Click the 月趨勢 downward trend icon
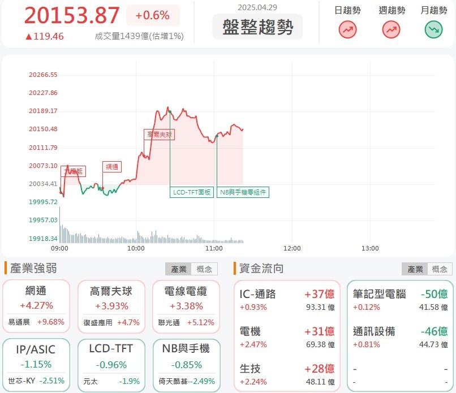The height and width of the screenshot is (393, 456). (433, 29)
